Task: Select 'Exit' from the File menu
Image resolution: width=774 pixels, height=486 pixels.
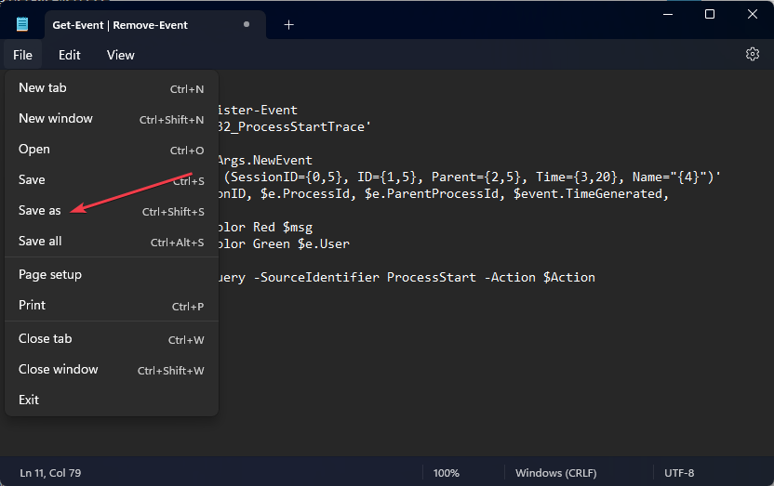Action: pyautogui.click(x=29, y=401)
